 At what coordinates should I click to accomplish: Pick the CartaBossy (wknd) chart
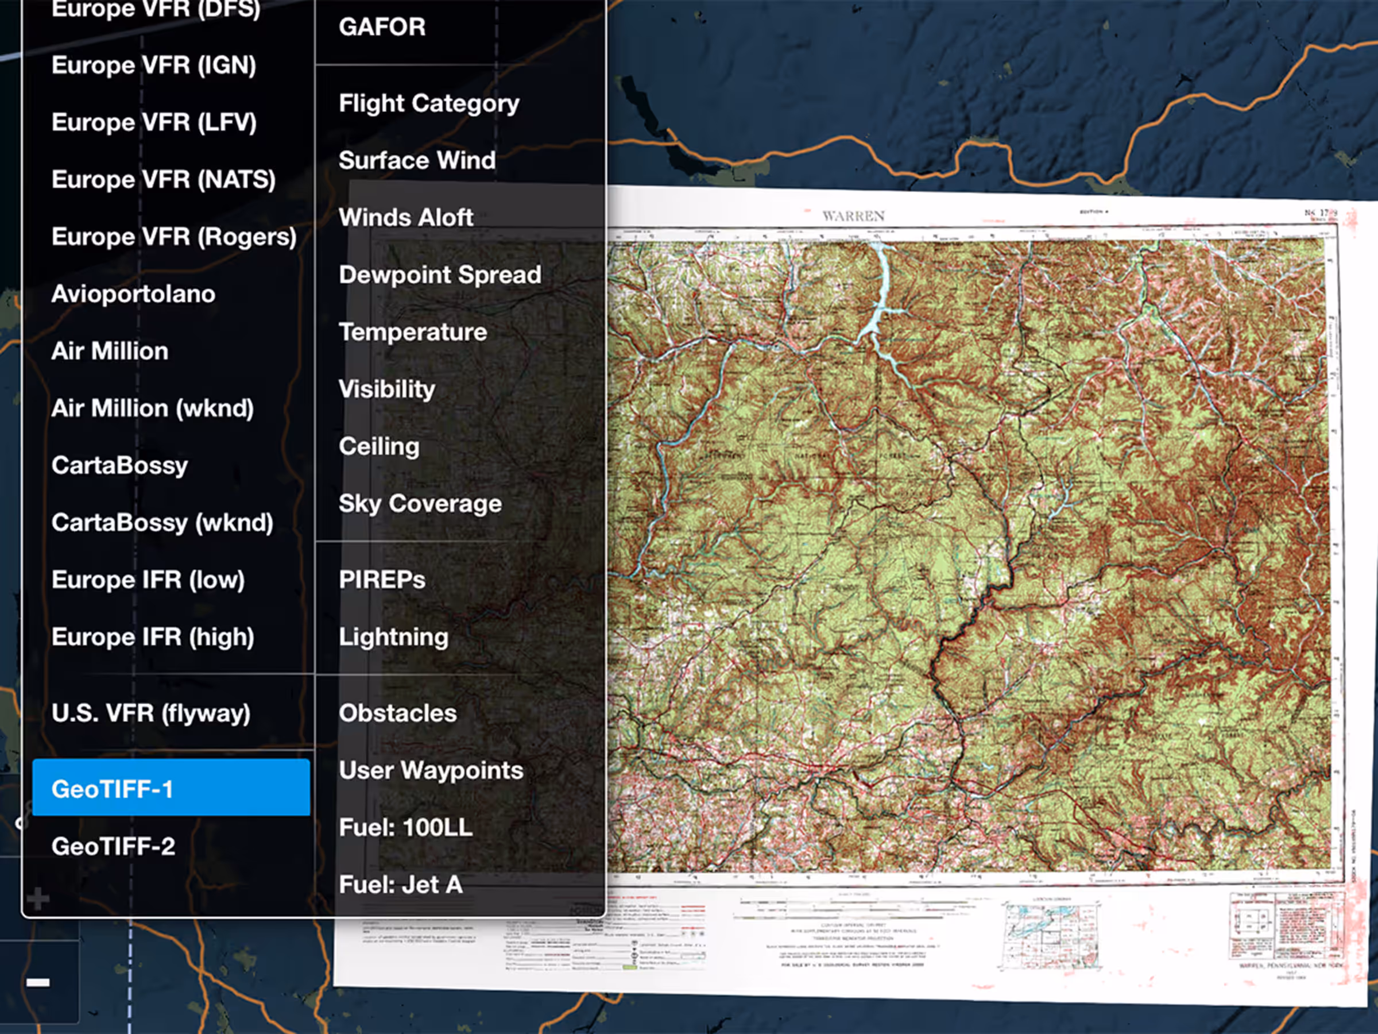pos(162,522)
